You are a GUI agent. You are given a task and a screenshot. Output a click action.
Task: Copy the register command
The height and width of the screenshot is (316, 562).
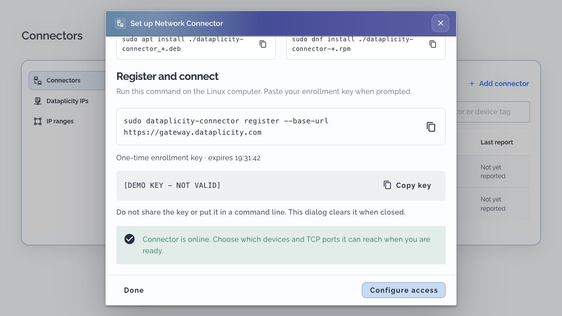click(x=431, y=127)
